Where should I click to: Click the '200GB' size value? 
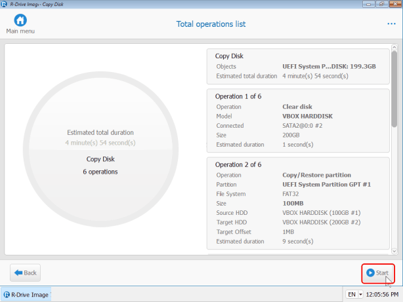(291, 135)
